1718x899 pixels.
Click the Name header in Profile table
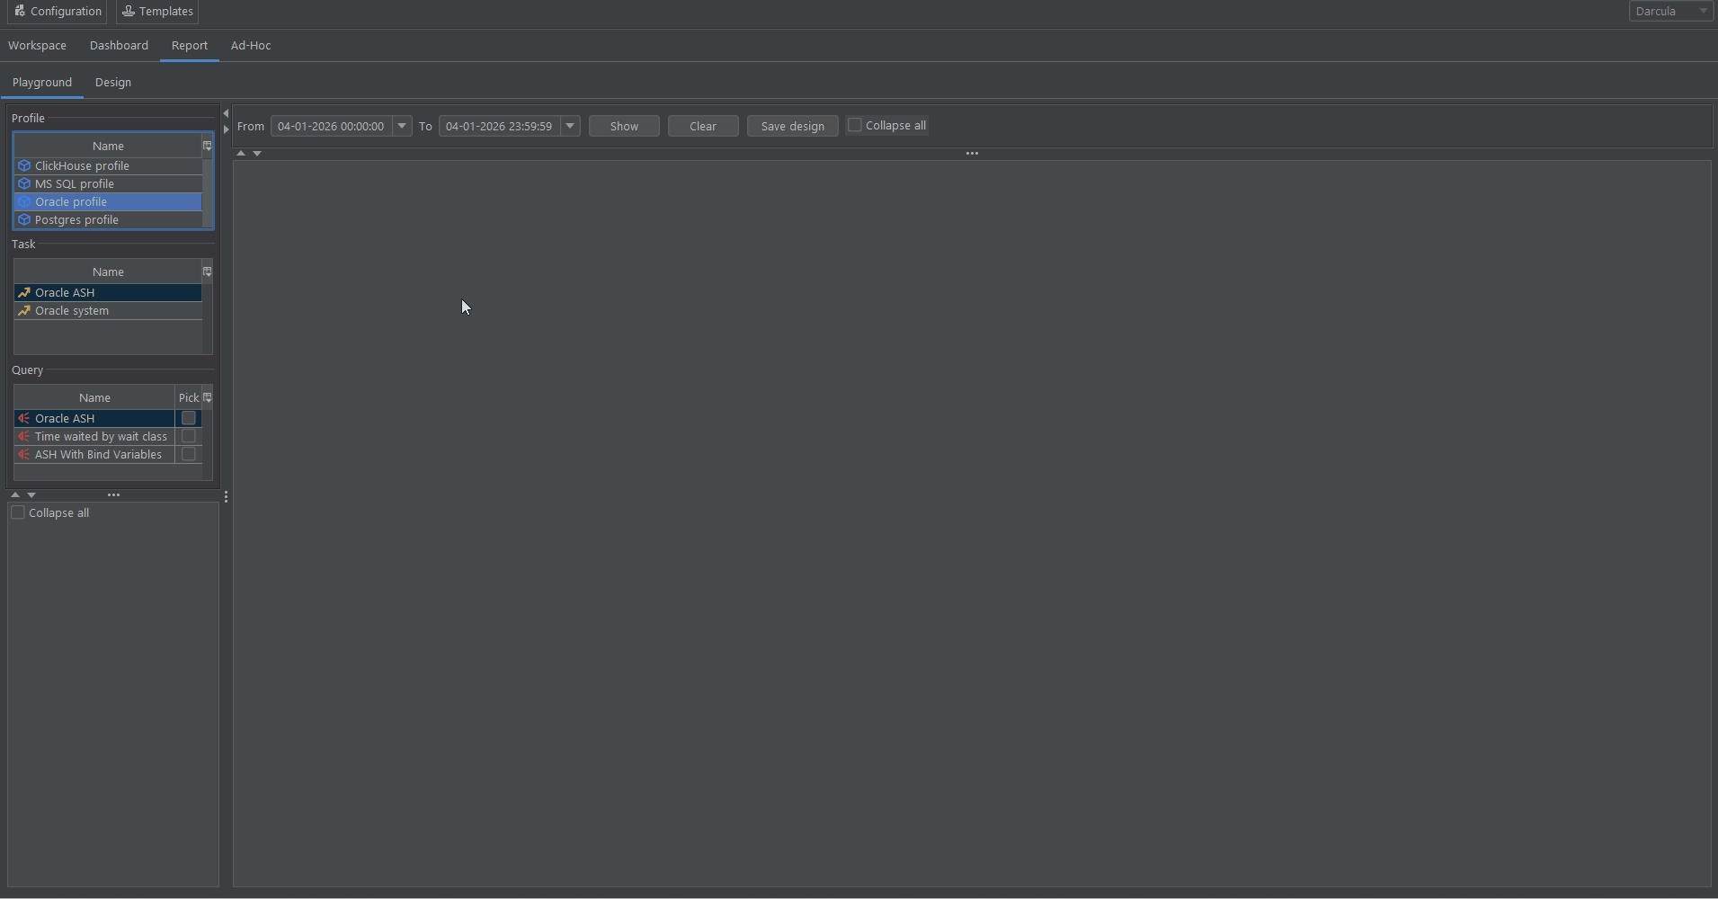coord(108,147)
